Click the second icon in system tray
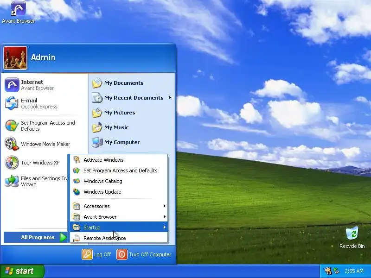This screenshot has height=278, width=371. [336, 271]
